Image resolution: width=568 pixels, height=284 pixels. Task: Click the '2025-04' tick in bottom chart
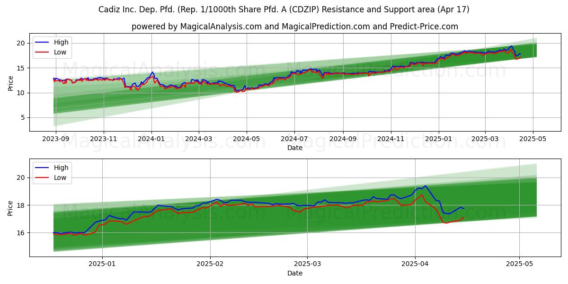(x=415, y=264)
